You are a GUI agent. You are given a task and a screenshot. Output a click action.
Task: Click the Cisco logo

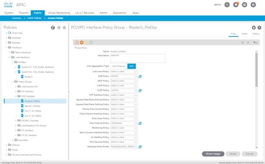[8, 5]
